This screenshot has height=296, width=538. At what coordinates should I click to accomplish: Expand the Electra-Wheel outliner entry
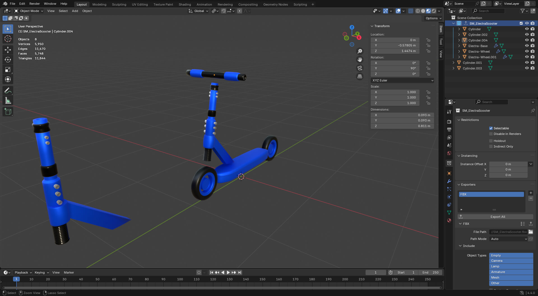point(459,51)
